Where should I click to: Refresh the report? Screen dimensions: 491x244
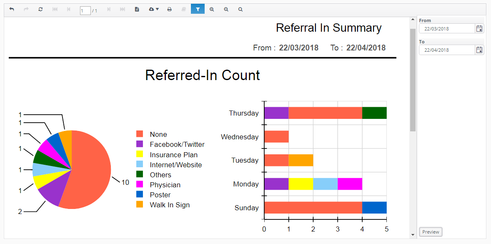40,9
